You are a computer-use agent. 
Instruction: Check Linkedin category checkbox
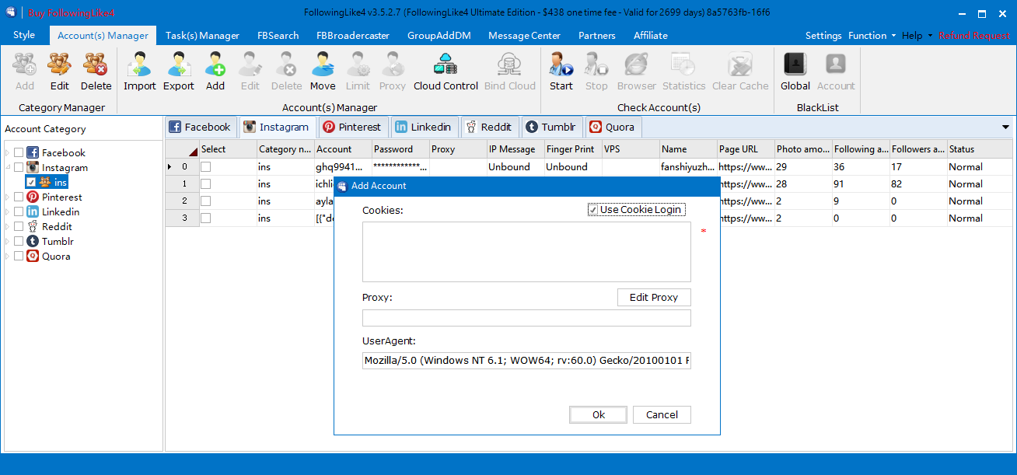(19, 212)
